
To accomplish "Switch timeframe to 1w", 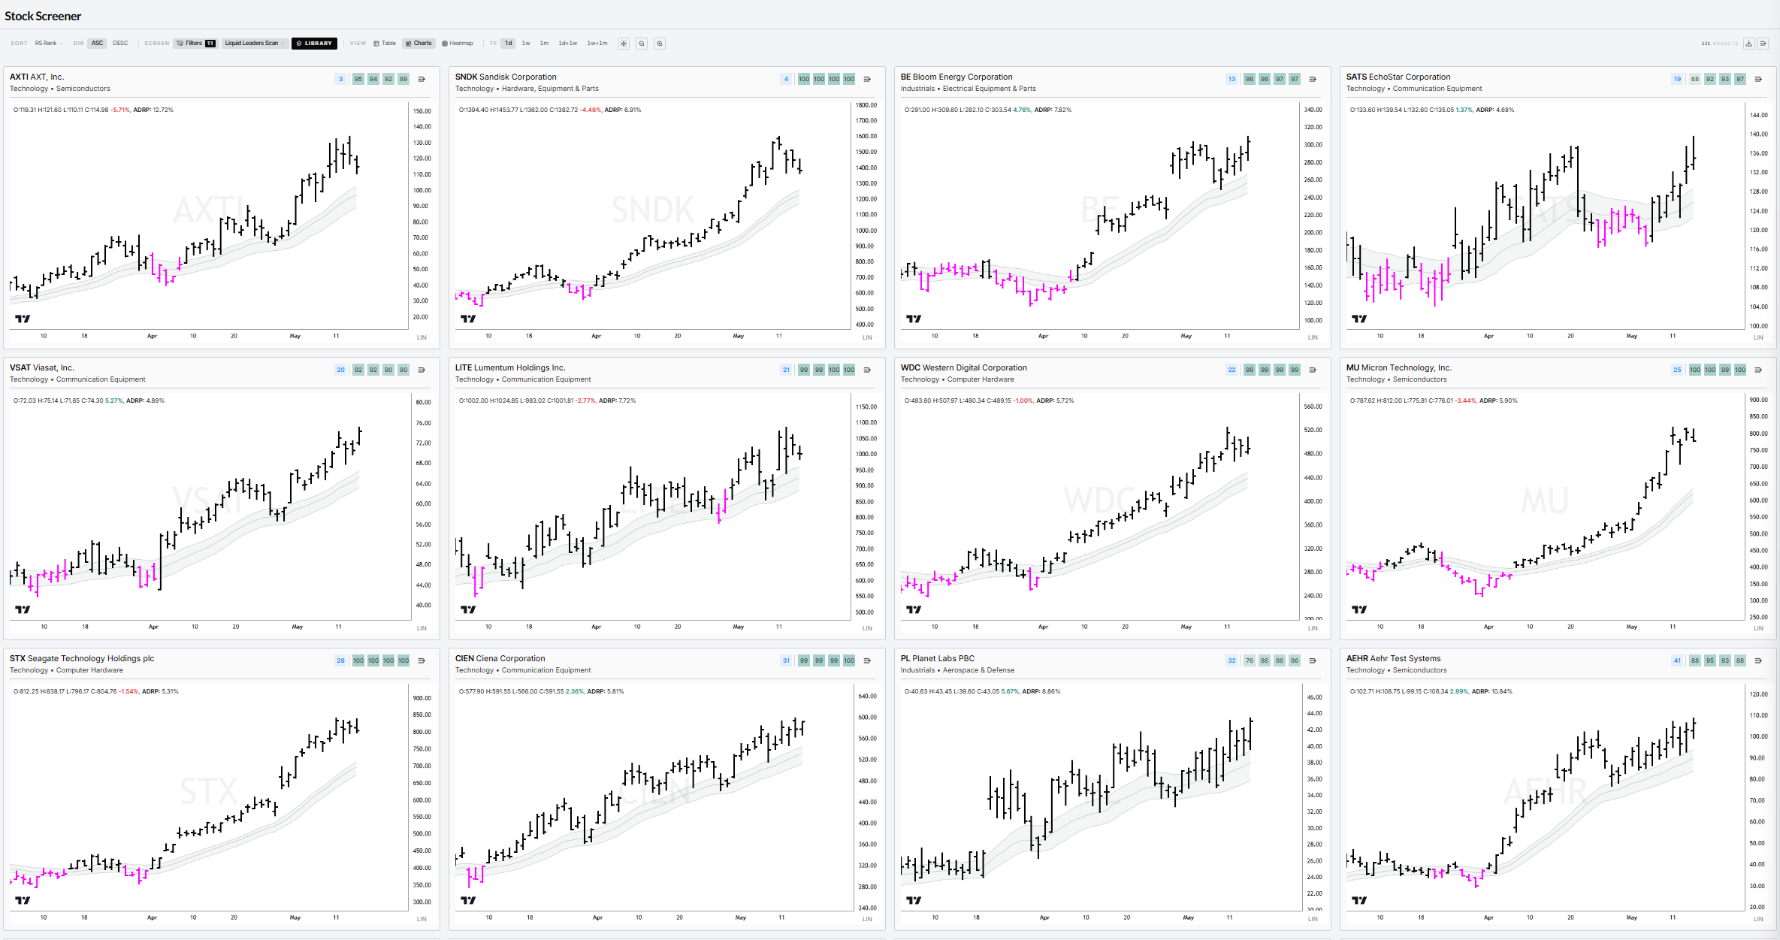I will tap(526, 44).
